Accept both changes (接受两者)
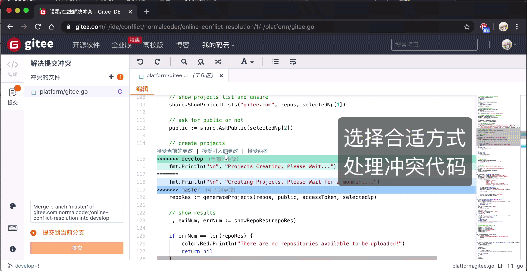 point(258,151)
